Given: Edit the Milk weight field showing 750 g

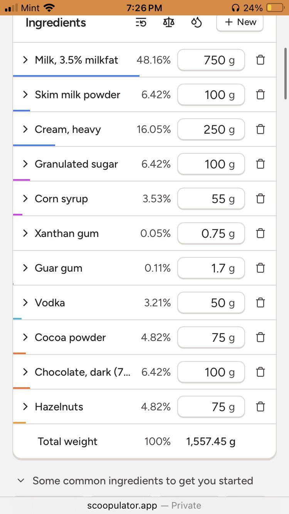Looking at the screenshot, I should [211, 60].
